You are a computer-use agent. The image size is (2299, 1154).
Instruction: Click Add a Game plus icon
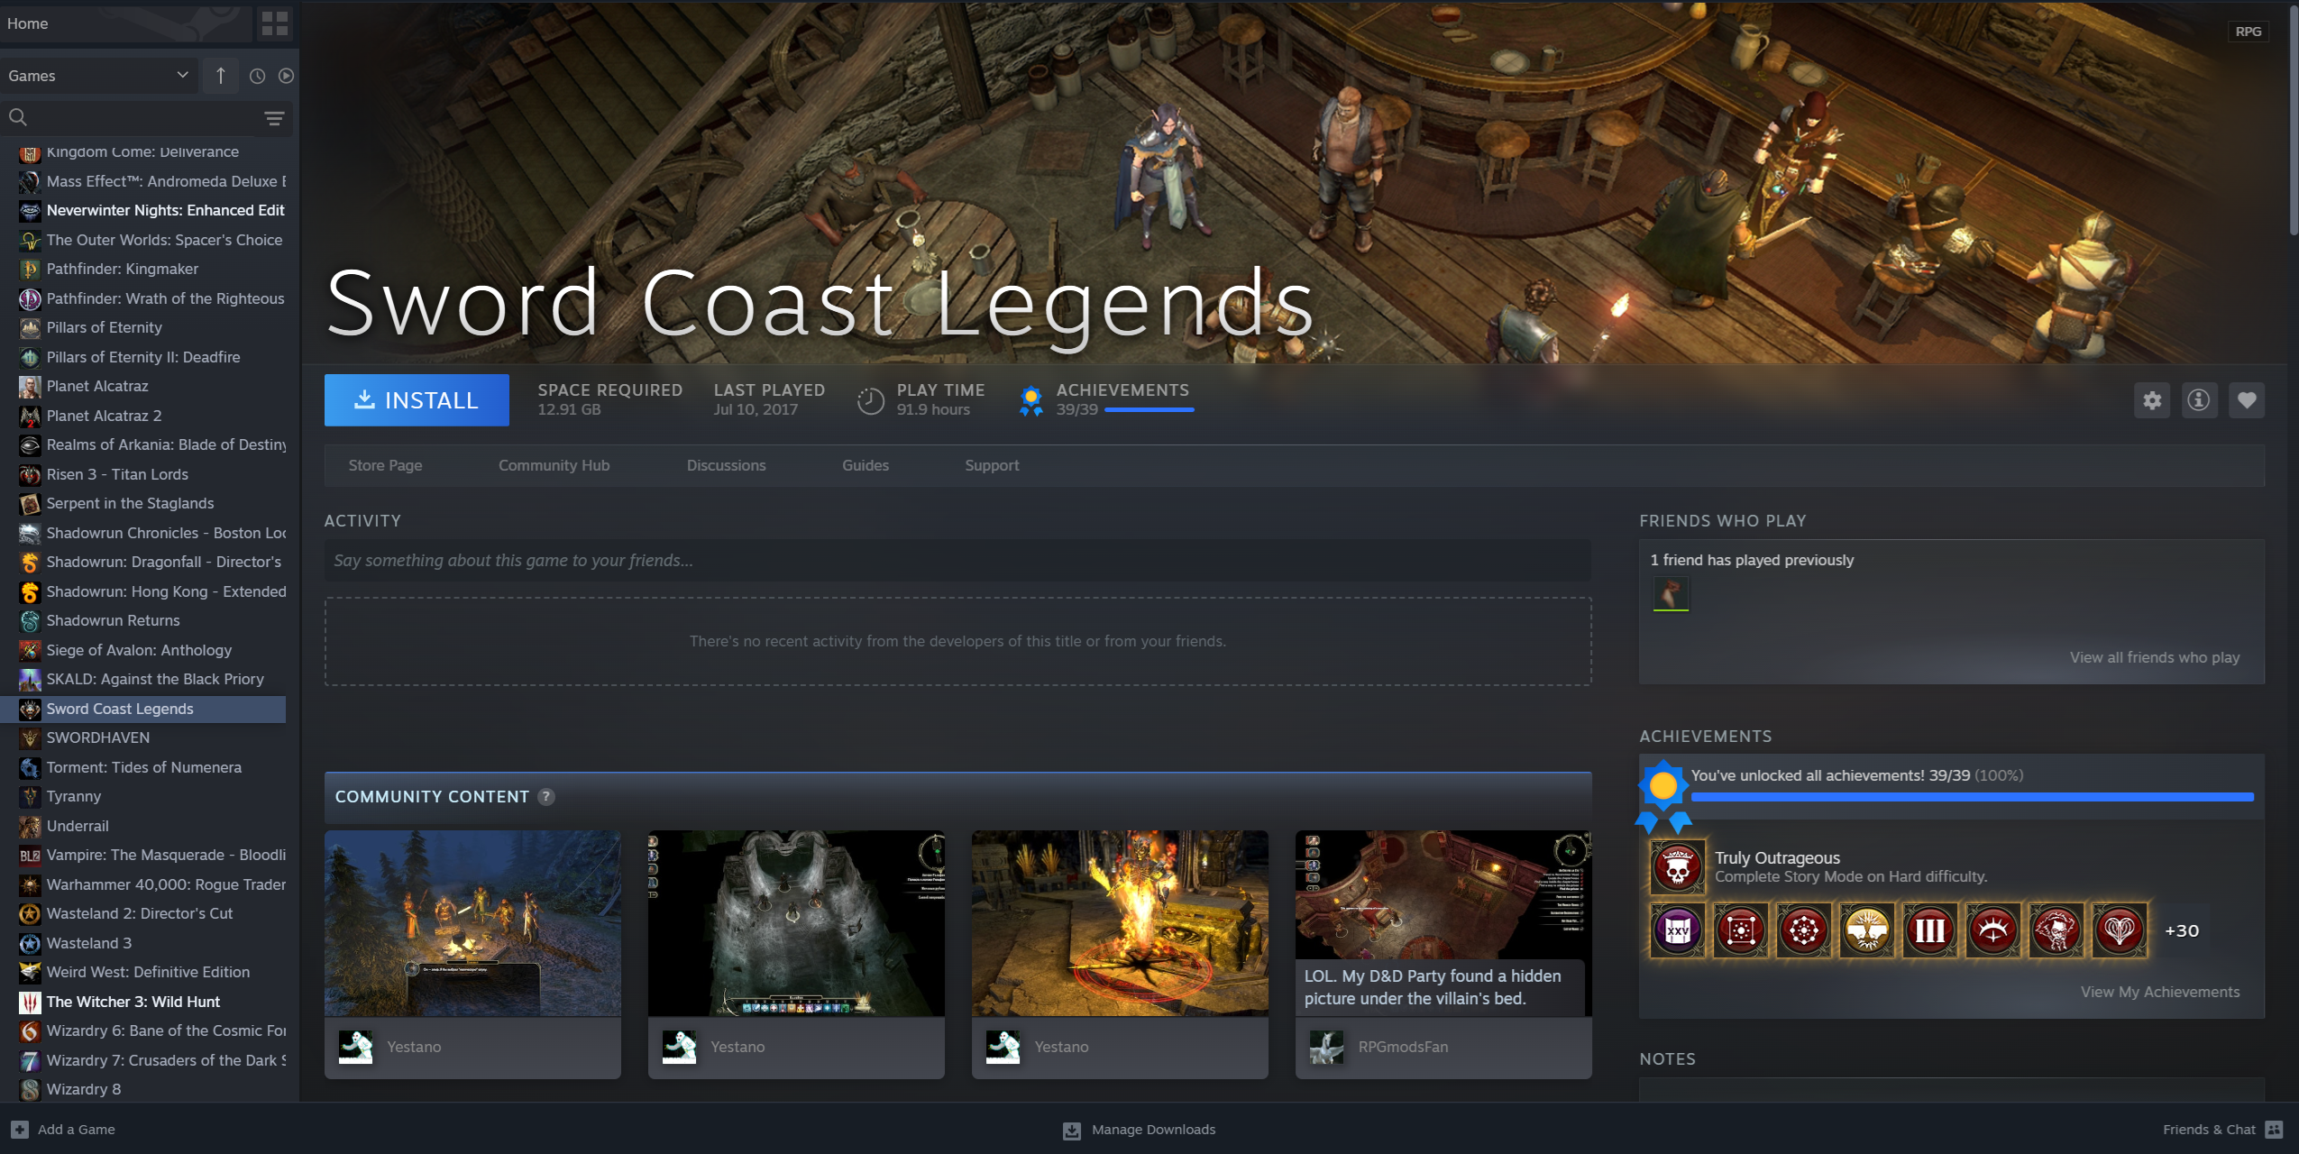(20, 1130)
